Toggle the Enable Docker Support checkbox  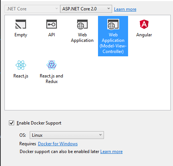click(x=12, y=123)
